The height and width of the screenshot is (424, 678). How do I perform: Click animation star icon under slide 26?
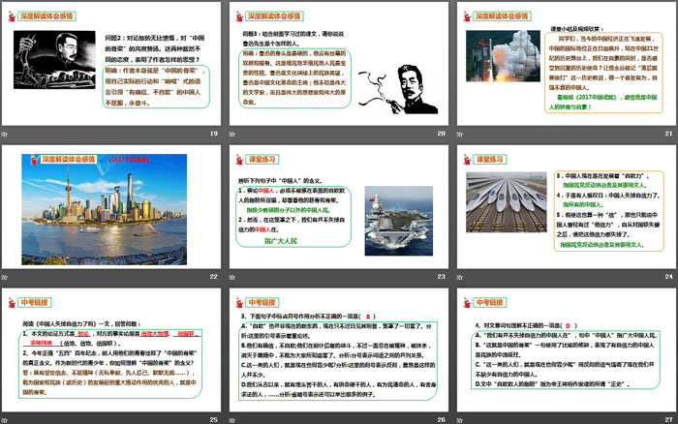(232, 420)
